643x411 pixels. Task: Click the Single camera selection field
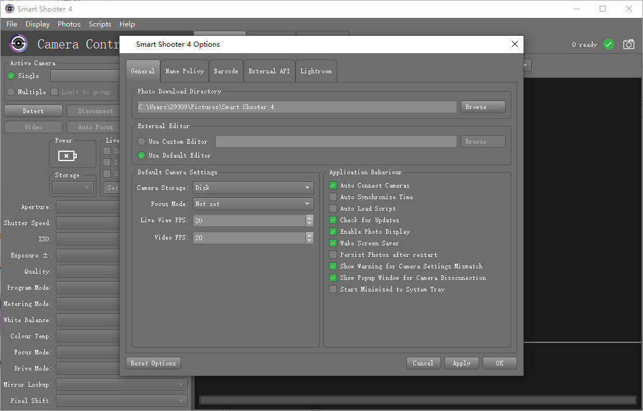[x=85, y=76]
